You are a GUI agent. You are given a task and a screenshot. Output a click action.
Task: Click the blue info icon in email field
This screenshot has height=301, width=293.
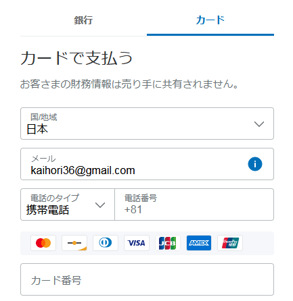point(255,164)
